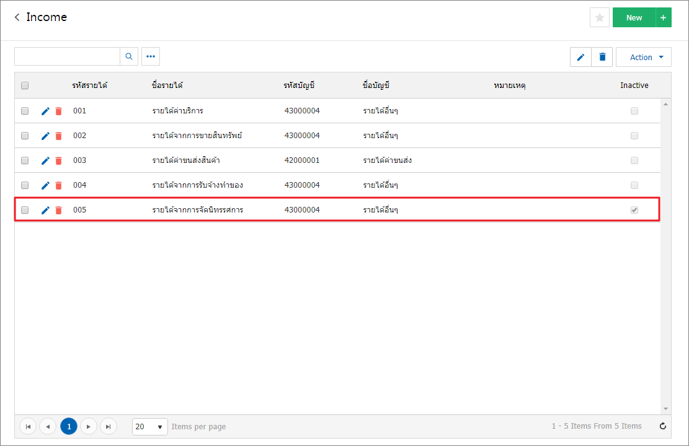Click income name รายได้ค่าบริการ
The width and height of the screenshot is (689, 446).
[177, 111]
